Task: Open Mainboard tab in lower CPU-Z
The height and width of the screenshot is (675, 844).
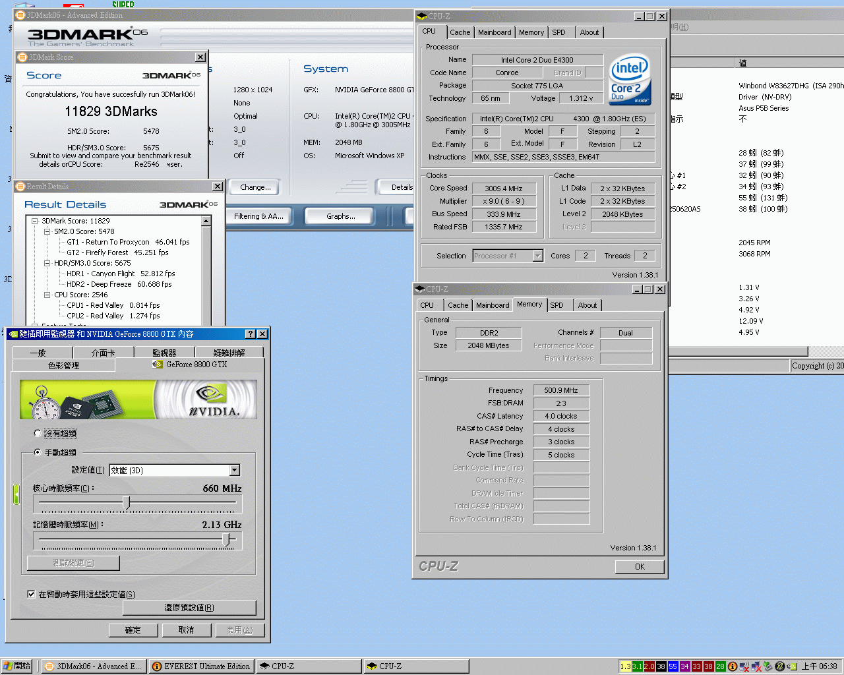Action: coord(493,305)
